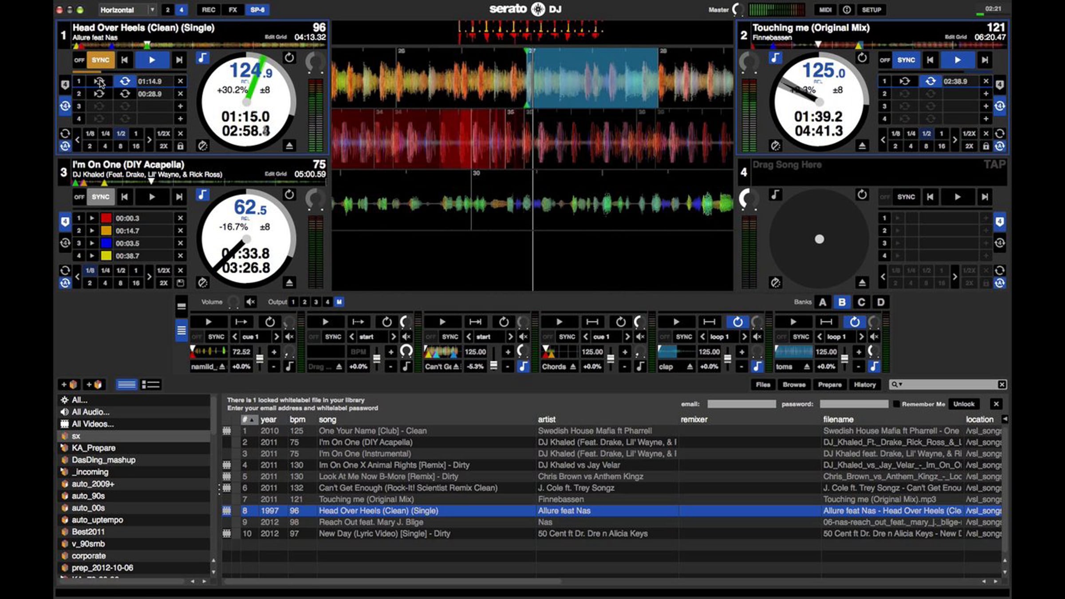Image resolution: width=1065 pixels, height=599 pixels.
Task: Skip to next track on deck 2
Action: click(985, 60)
